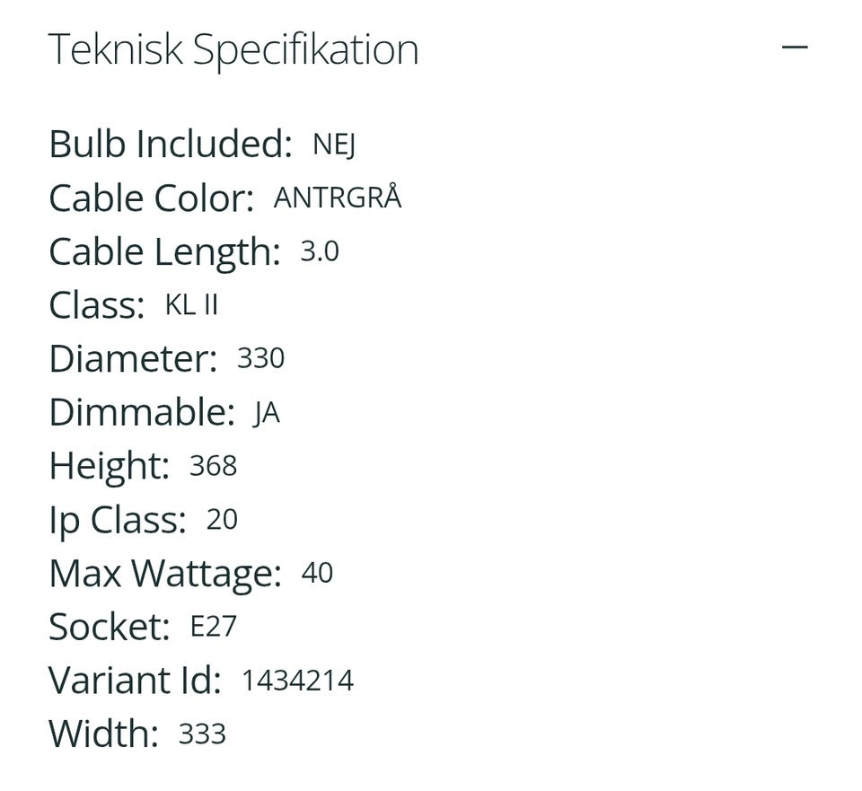Click the ANTRGRÅ cable color value
The image size is (862, 791).
tap(337, 198)
